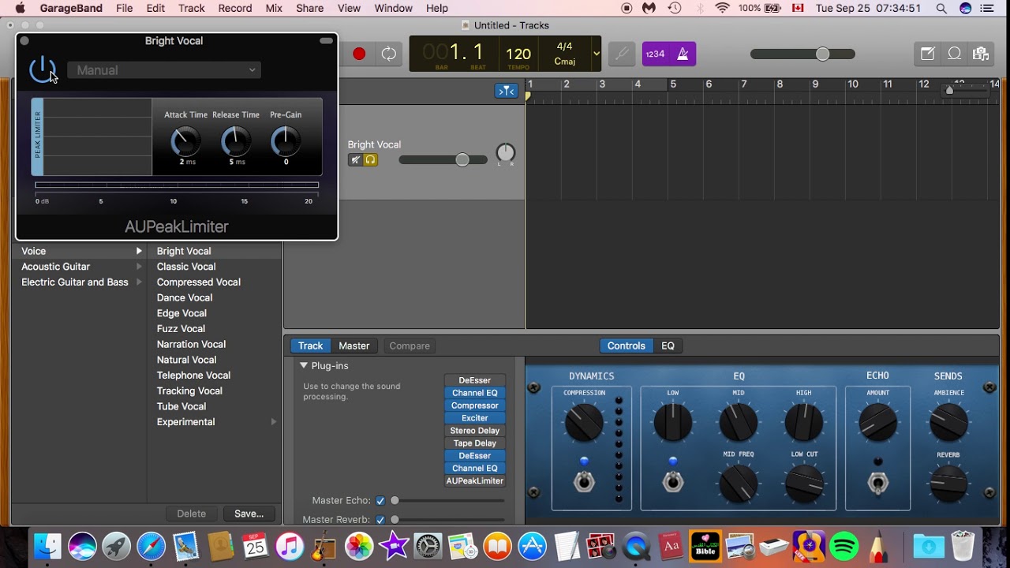Click the tuner icon
Image resolution: width=1010 pixels, height=568 pixels.
[x=622, y=54]
